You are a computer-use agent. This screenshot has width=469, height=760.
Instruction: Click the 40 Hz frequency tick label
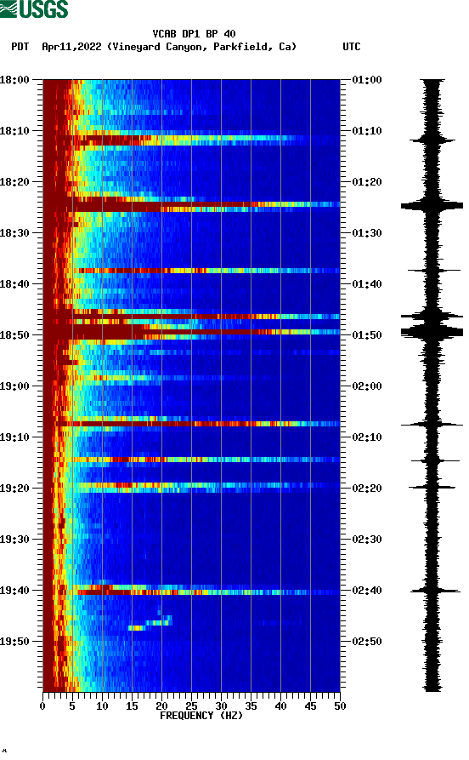pyautogui.click(x=280, y=706)
